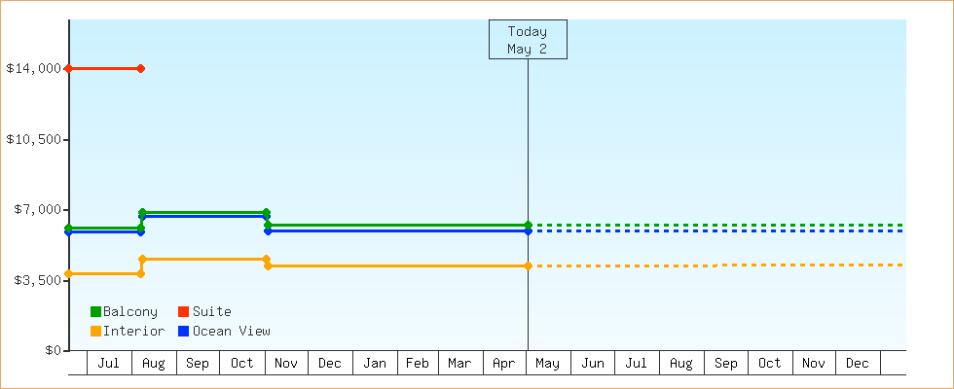Click Balcony peak point at start of November
Image resolution: width=954 pixels, height=389 pixels.
point(267,213)
